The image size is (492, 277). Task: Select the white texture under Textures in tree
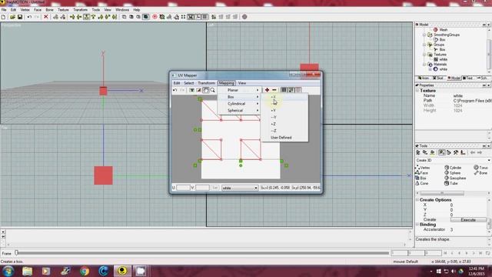[x=440, y=59]
